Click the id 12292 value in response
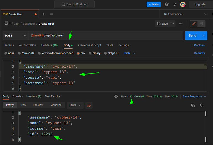Image resolution: width=213 pixels, height=145 pixels. click(46, 134)
